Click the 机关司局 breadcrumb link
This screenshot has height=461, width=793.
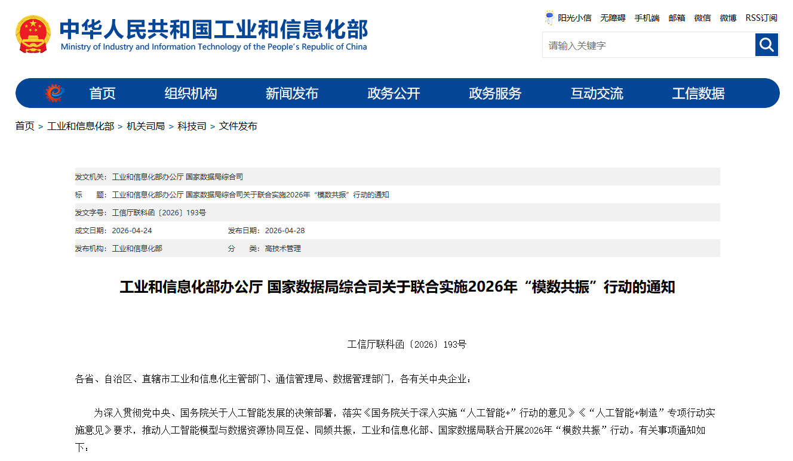click(146, 126)
